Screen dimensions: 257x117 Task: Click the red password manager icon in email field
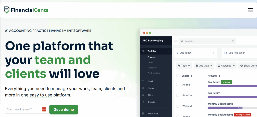click(x=44, y=109)
